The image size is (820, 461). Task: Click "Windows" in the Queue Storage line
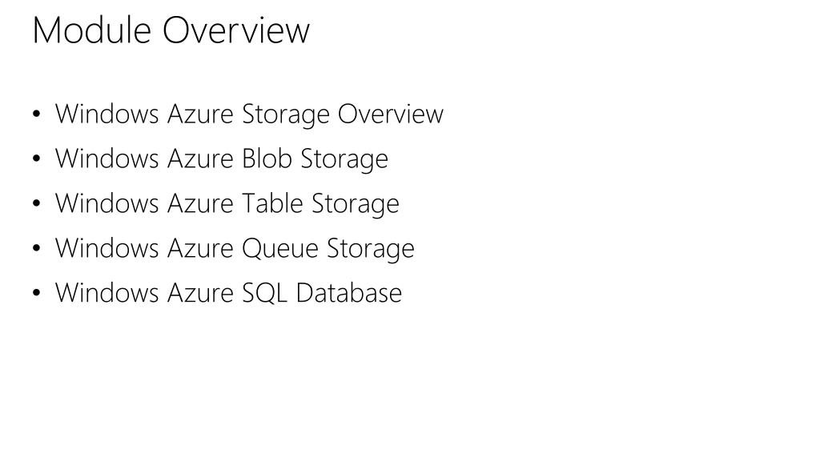(107, 249)
